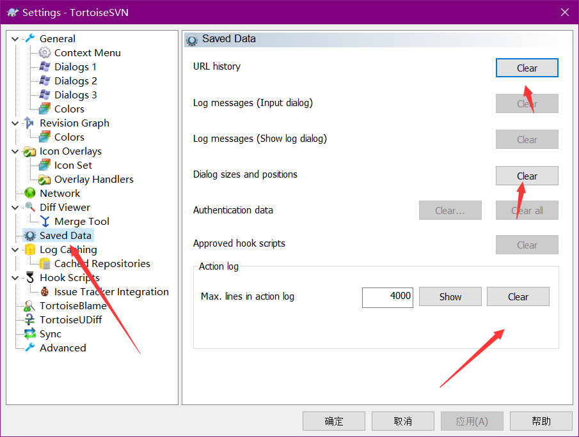579x437 pixels.
Task: Select Dialogs 2 in the tree
Action: coord(75,80)
